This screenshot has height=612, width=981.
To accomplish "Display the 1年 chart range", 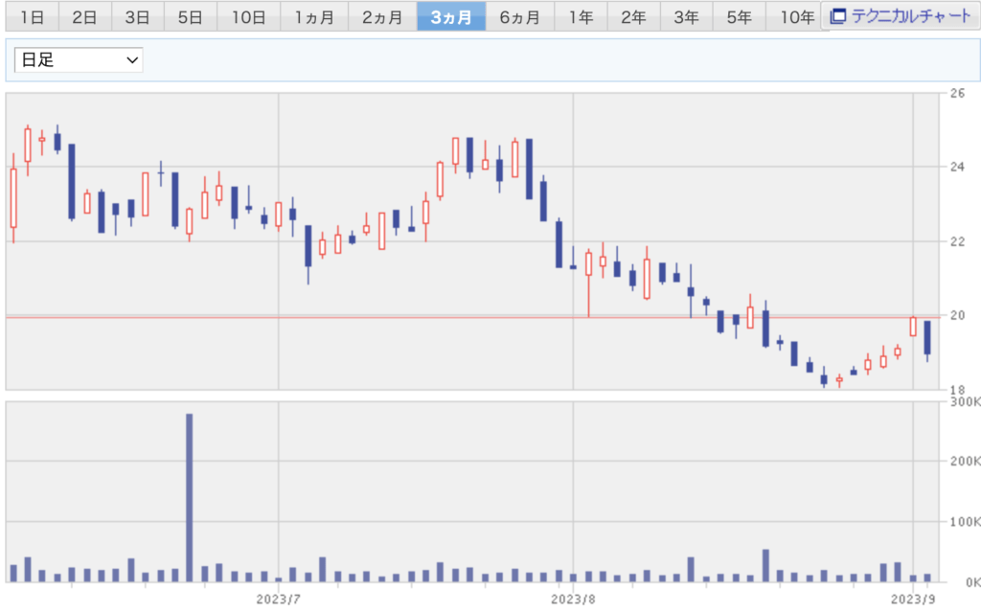I will (x=580, y=16).
